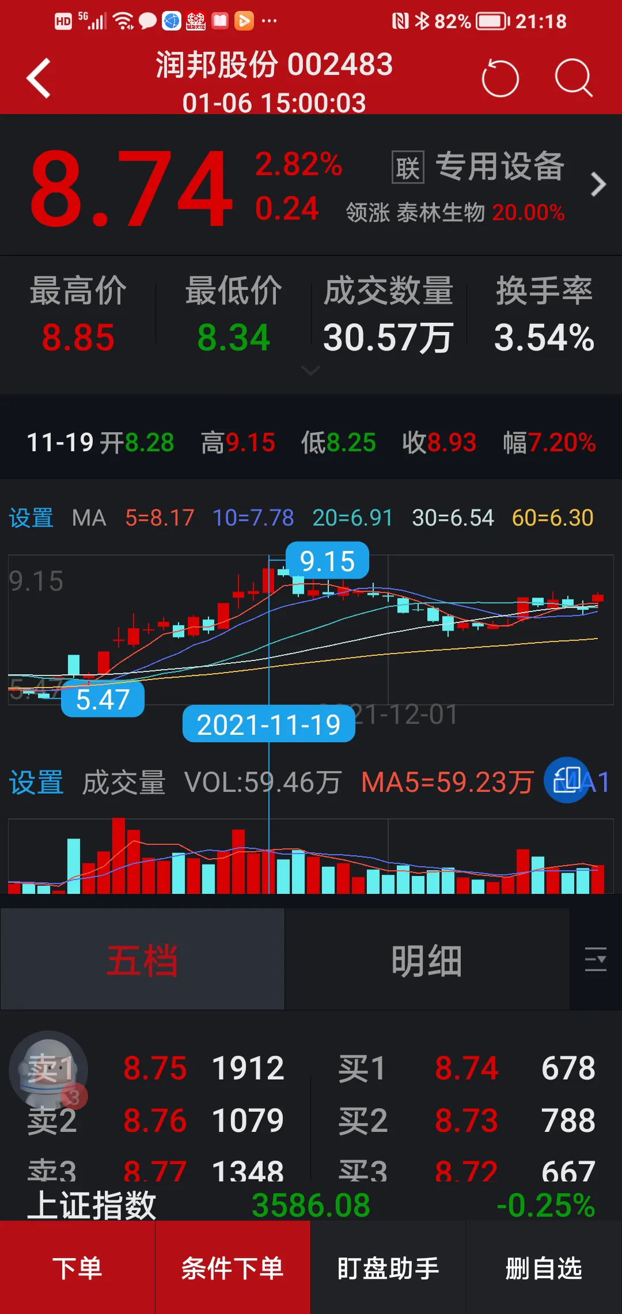Tap the 领涨 泰林生物 leader stock

[x=455, y=213]
